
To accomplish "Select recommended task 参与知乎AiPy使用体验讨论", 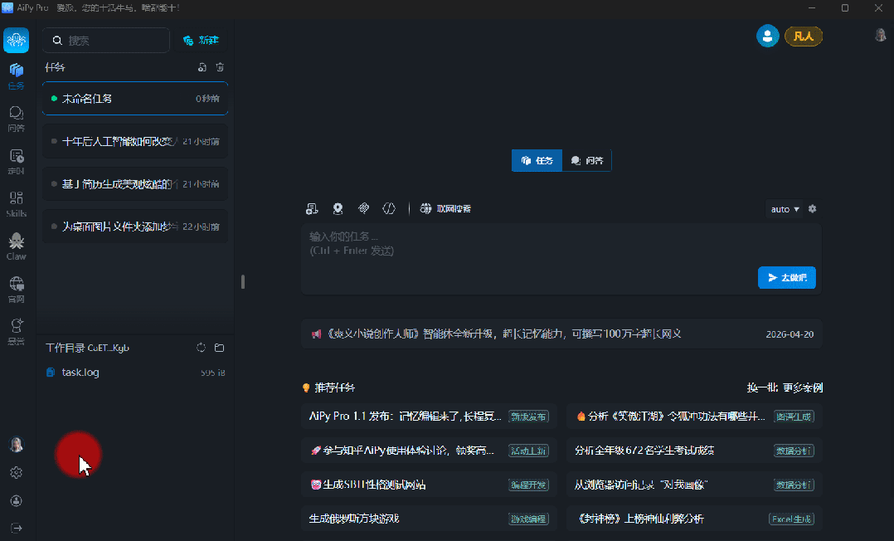I will [429, 451].
